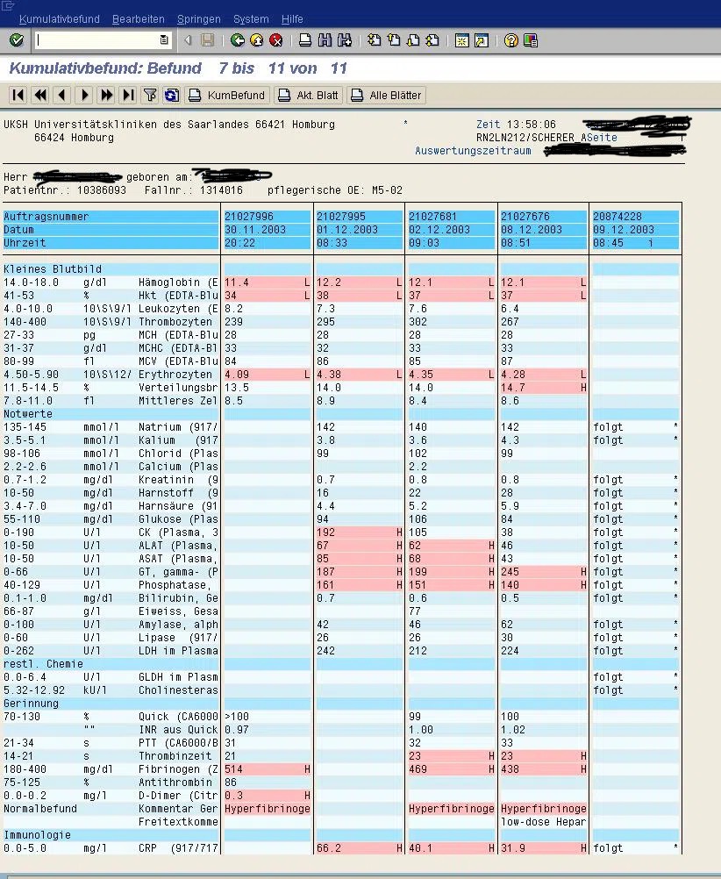Click the Previous Page icon

394,40
